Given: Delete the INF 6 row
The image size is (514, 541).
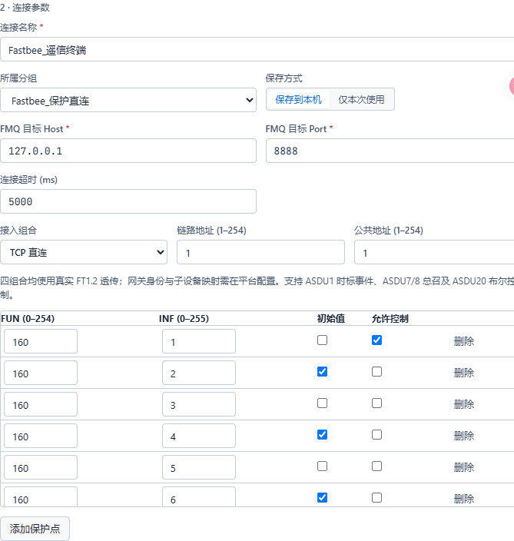Looking at the screenshot, I should click(463, 499).
